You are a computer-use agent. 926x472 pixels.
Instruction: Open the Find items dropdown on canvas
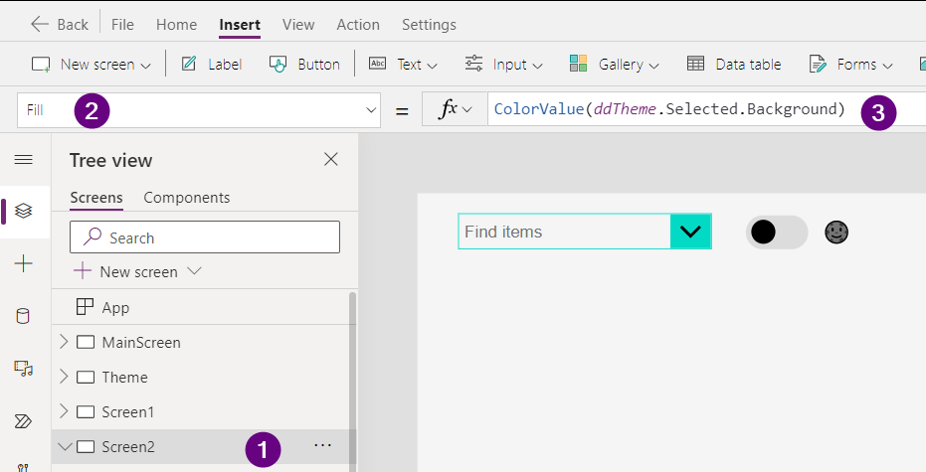point(689,233)
